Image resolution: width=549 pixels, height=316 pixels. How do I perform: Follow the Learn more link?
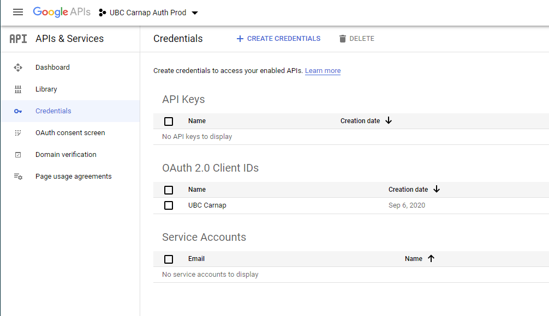323,71
